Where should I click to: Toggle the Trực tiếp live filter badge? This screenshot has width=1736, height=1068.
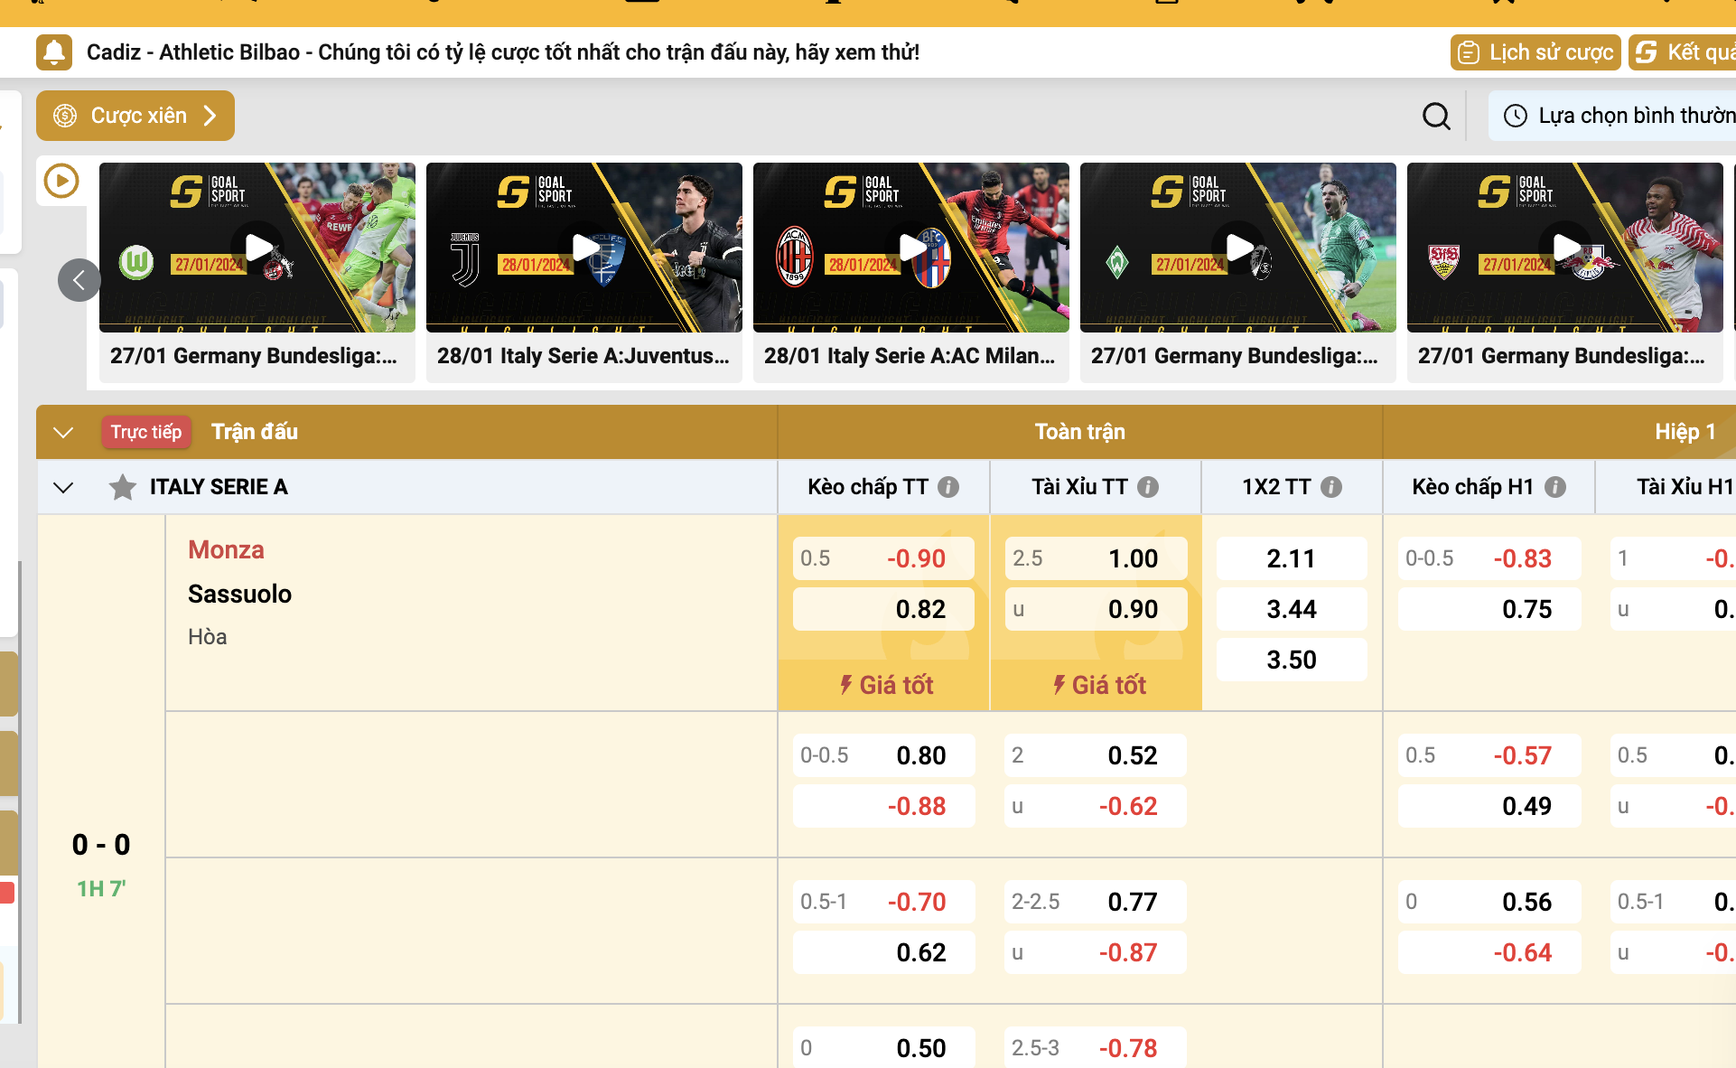pyautogui.click(x=146, y=432)
